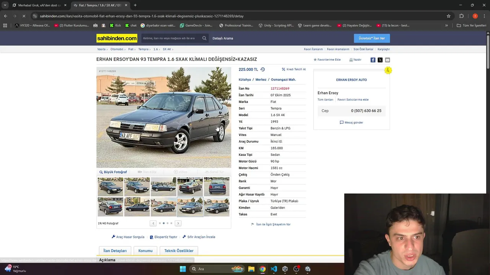Image resolution: width=490 pixels, height=275 pixels.
Task: Click Favorilerime Ekle link
Action: pos(327,60)
